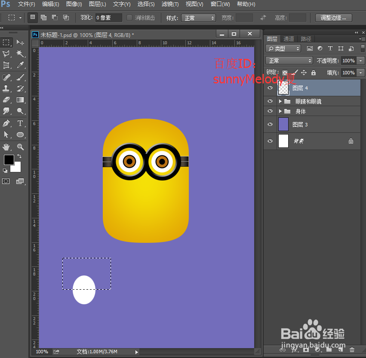Screen dimensions: 366x358
Task: Select the Move tool
Action: pyautogui.click(x=20, y=43)
